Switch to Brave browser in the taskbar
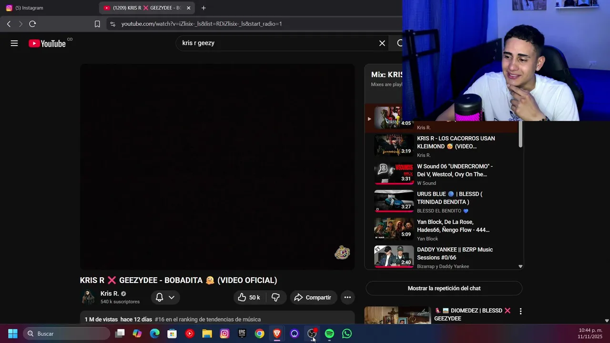This screenshot has width=610, height=343. (277, 333)
